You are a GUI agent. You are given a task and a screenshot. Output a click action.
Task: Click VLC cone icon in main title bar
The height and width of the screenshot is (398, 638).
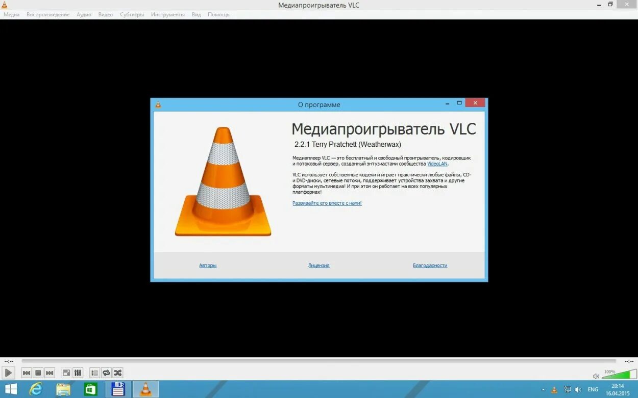pos(5,5)
